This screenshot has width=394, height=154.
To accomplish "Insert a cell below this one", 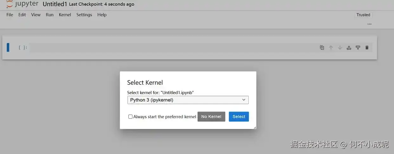I will point(358,48).
